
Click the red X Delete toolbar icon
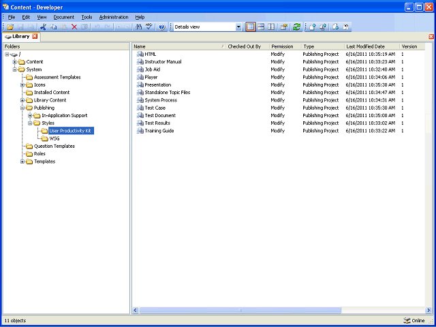74,27
